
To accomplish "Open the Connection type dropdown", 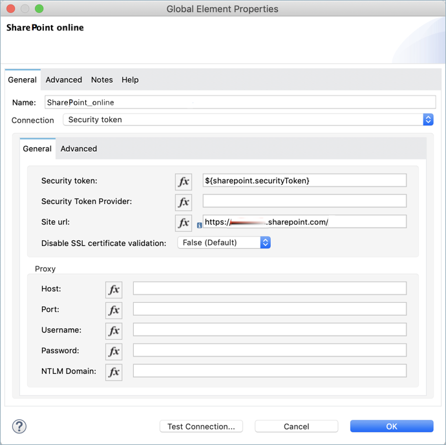I will [x=248, y=119].
